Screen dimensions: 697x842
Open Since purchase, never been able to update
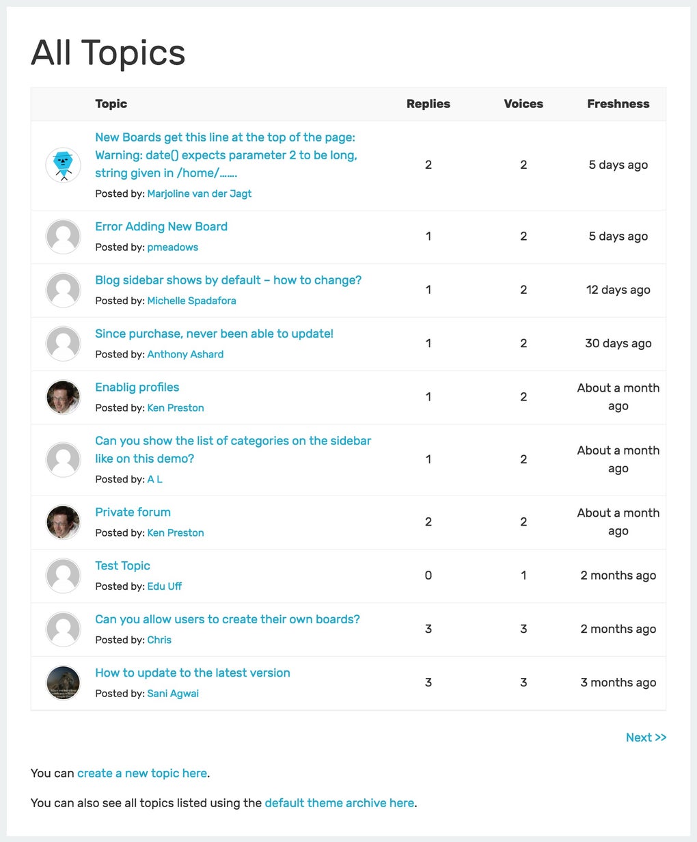click(x=214, y=334)
